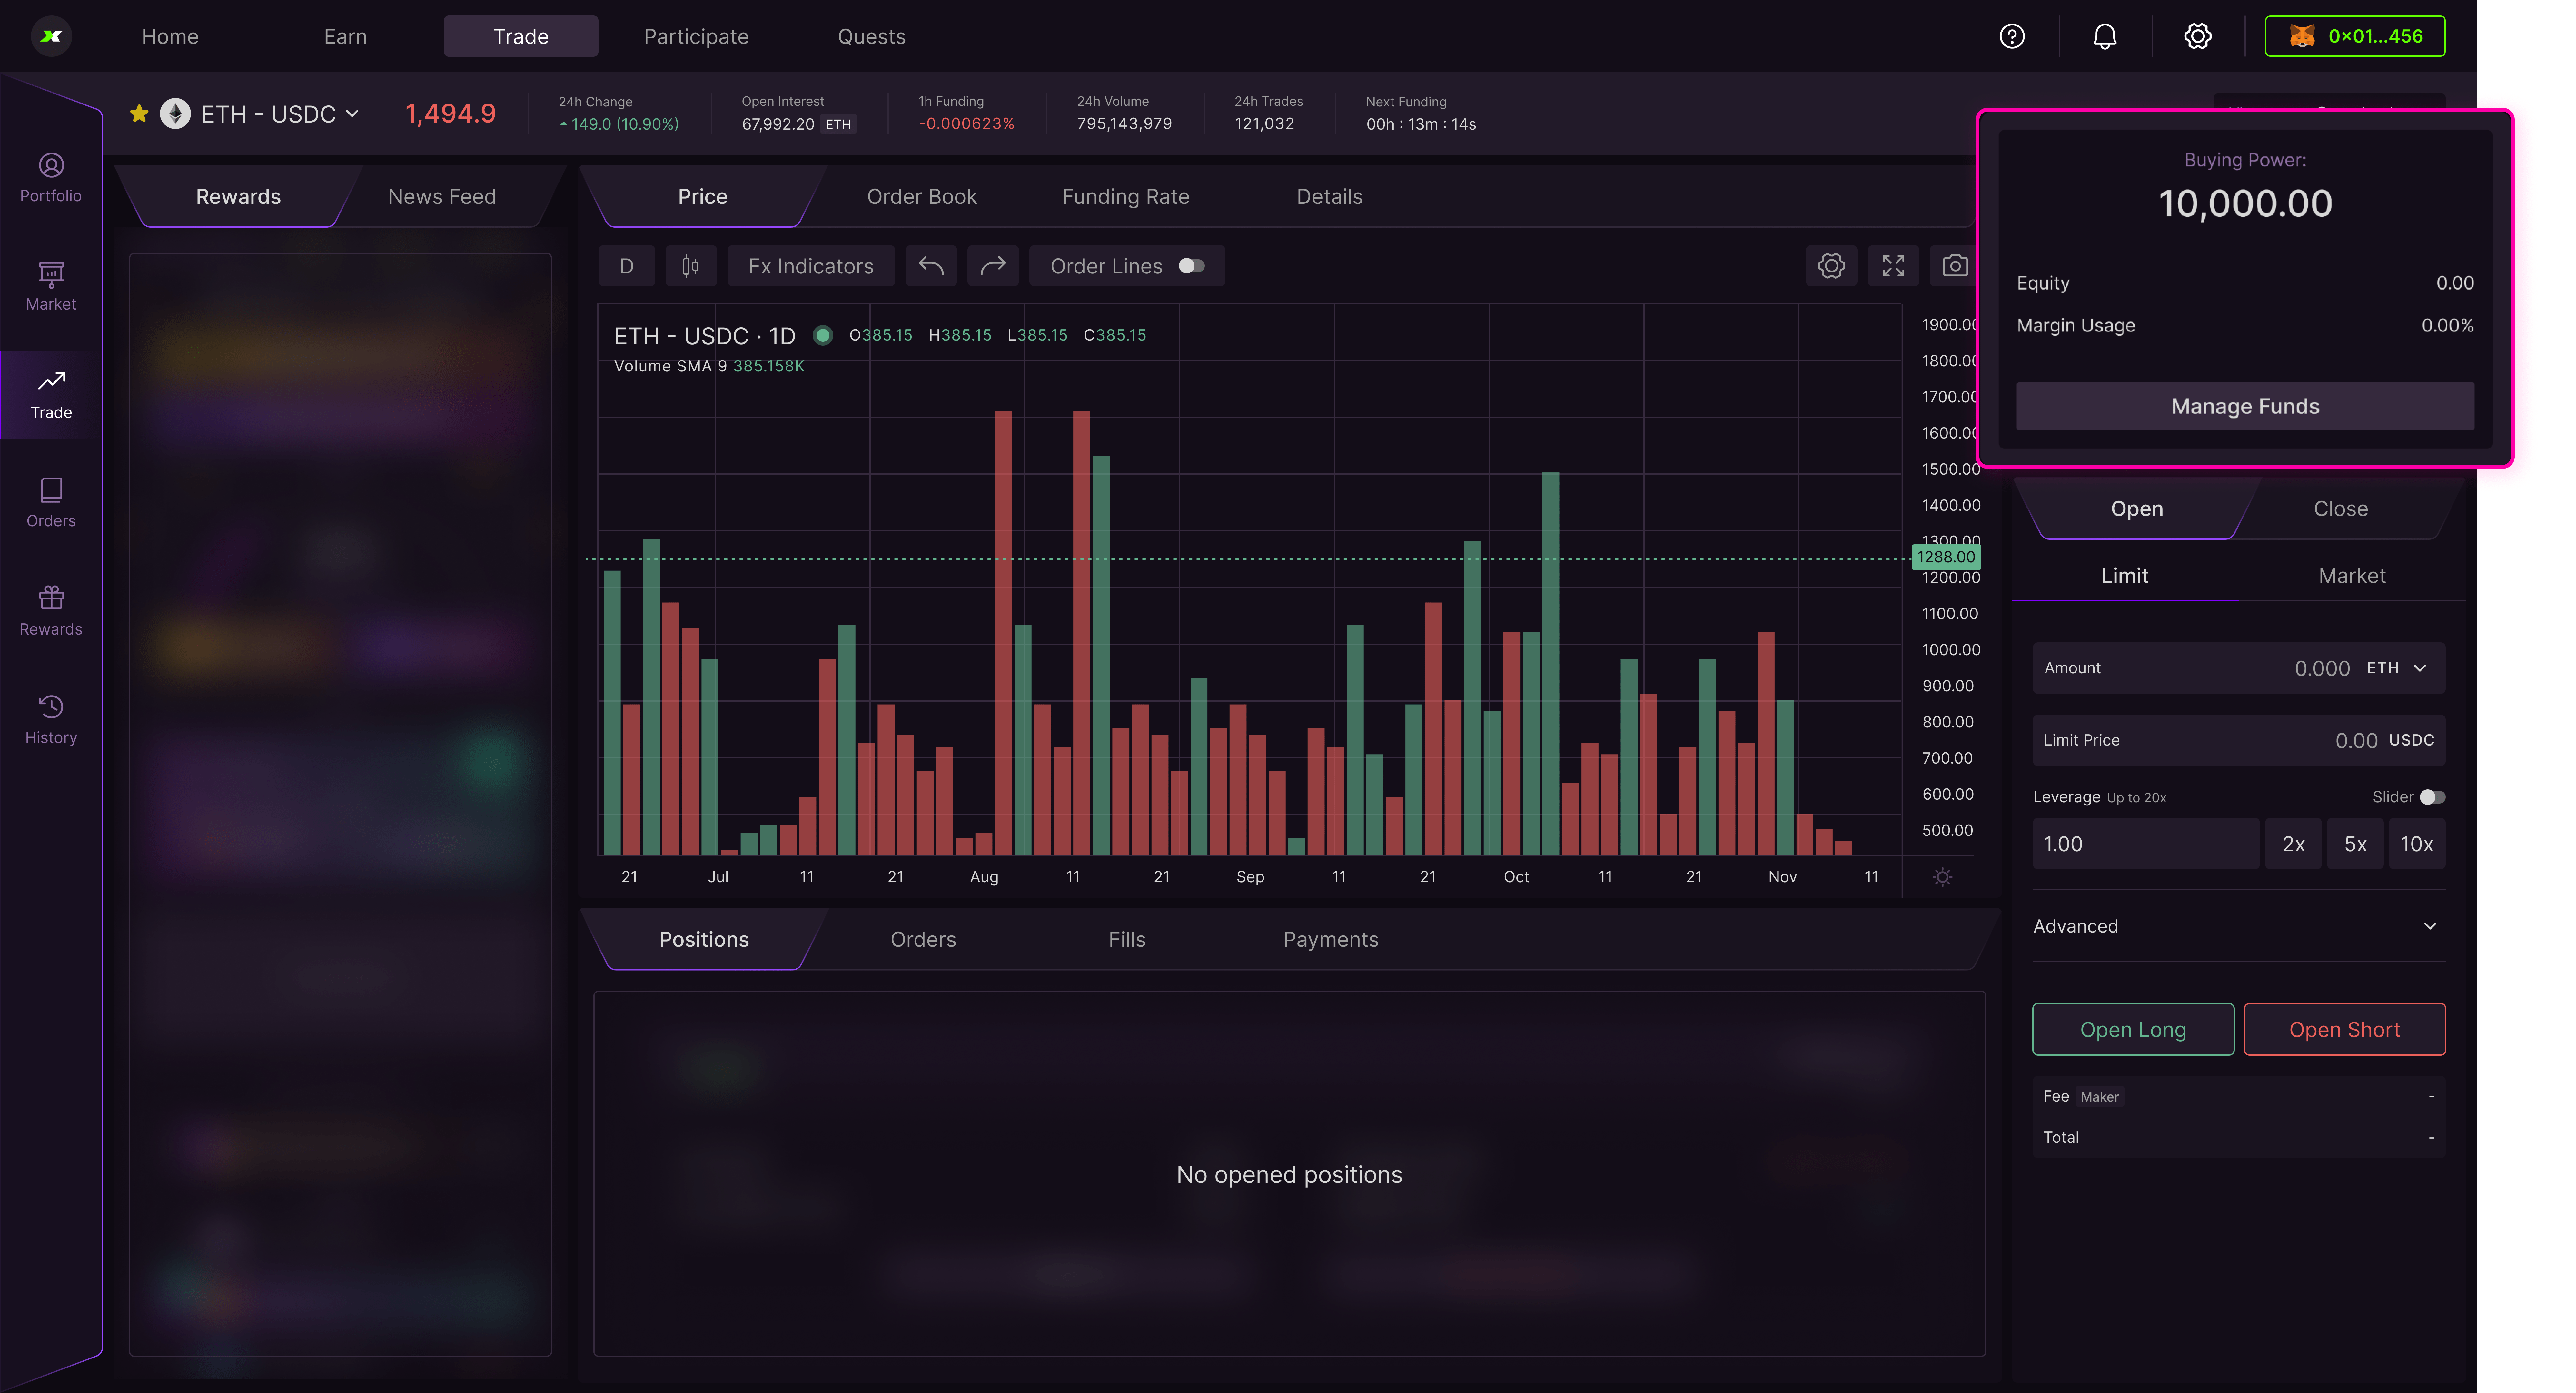Toggle the ETH-USDC favorite star
Viewport: 2576px width, 1393px height.
point(139,114)
